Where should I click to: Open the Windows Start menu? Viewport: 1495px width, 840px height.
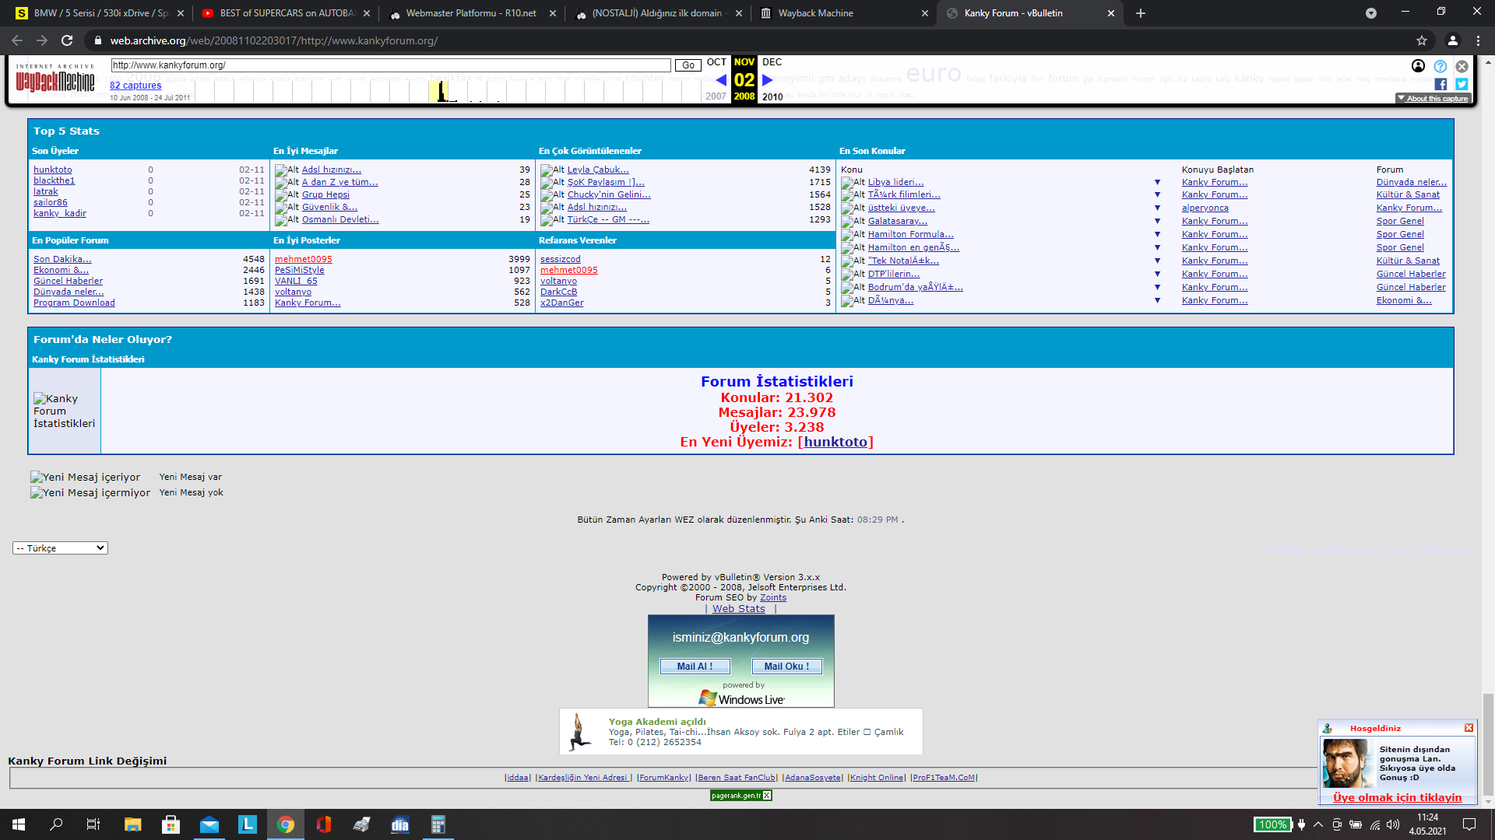[19, 824]
